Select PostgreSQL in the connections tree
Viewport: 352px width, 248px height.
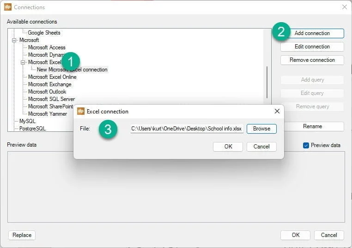click(32, 129)
